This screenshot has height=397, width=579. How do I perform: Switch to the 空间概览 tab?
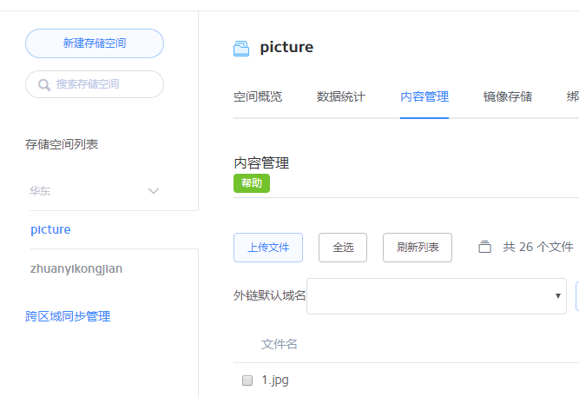click(x=258, y=96)
